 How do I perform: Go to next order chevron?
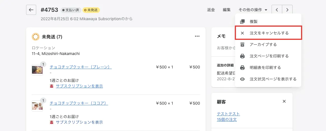(x=287, y=10)
